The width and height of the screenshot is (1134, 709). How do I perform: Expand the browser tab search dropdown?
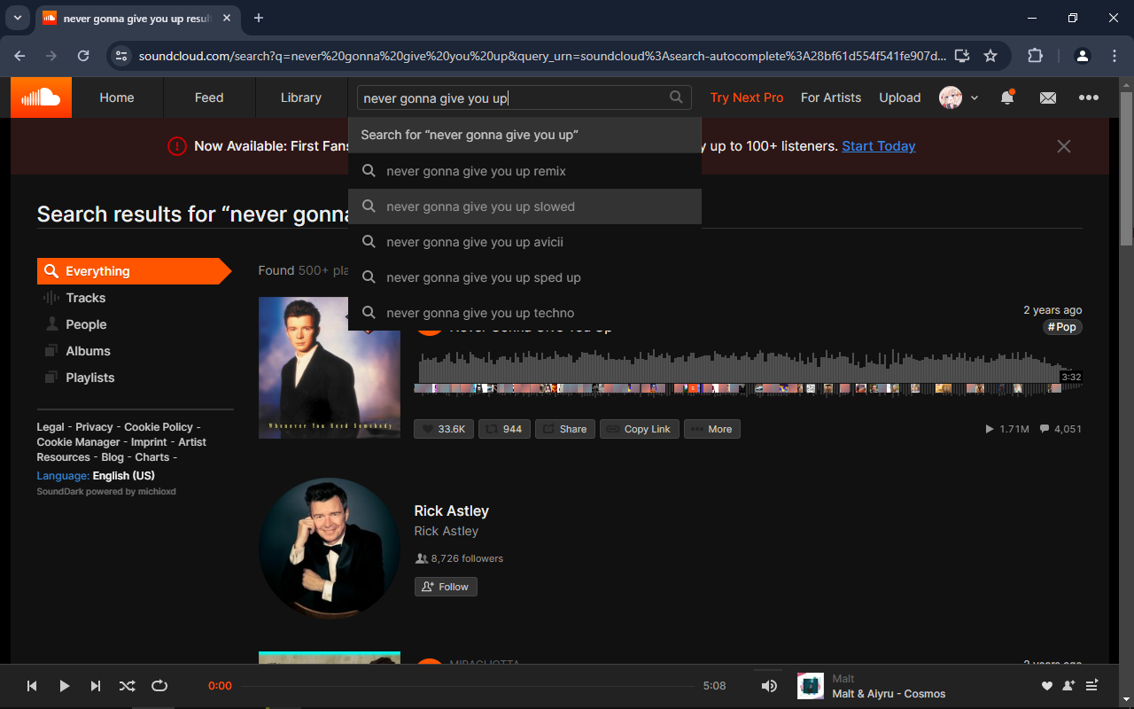pyautogui.click(x=17, y=18)
